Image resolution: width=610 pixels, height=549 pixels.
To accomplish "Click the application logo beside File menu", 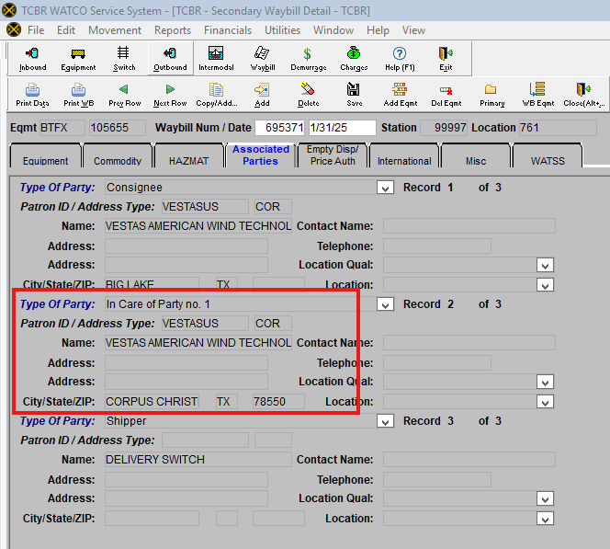I will [14, 30].
